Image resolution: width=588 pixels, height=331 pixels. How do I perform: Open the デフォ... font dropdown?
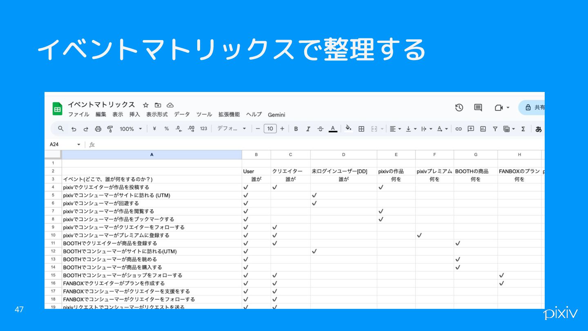pyautogui.click(x=232, y=129)
